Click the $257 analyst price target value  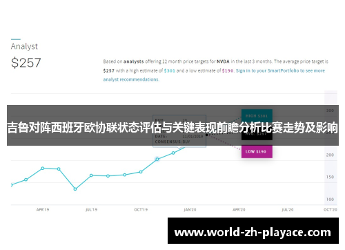tap(26, 63)
